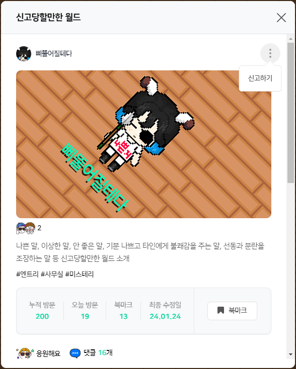Image resolution: width=296 pixels, height=369 pixels.
Task: Click the scrollbar up arrow
Action: click(290, 39)
